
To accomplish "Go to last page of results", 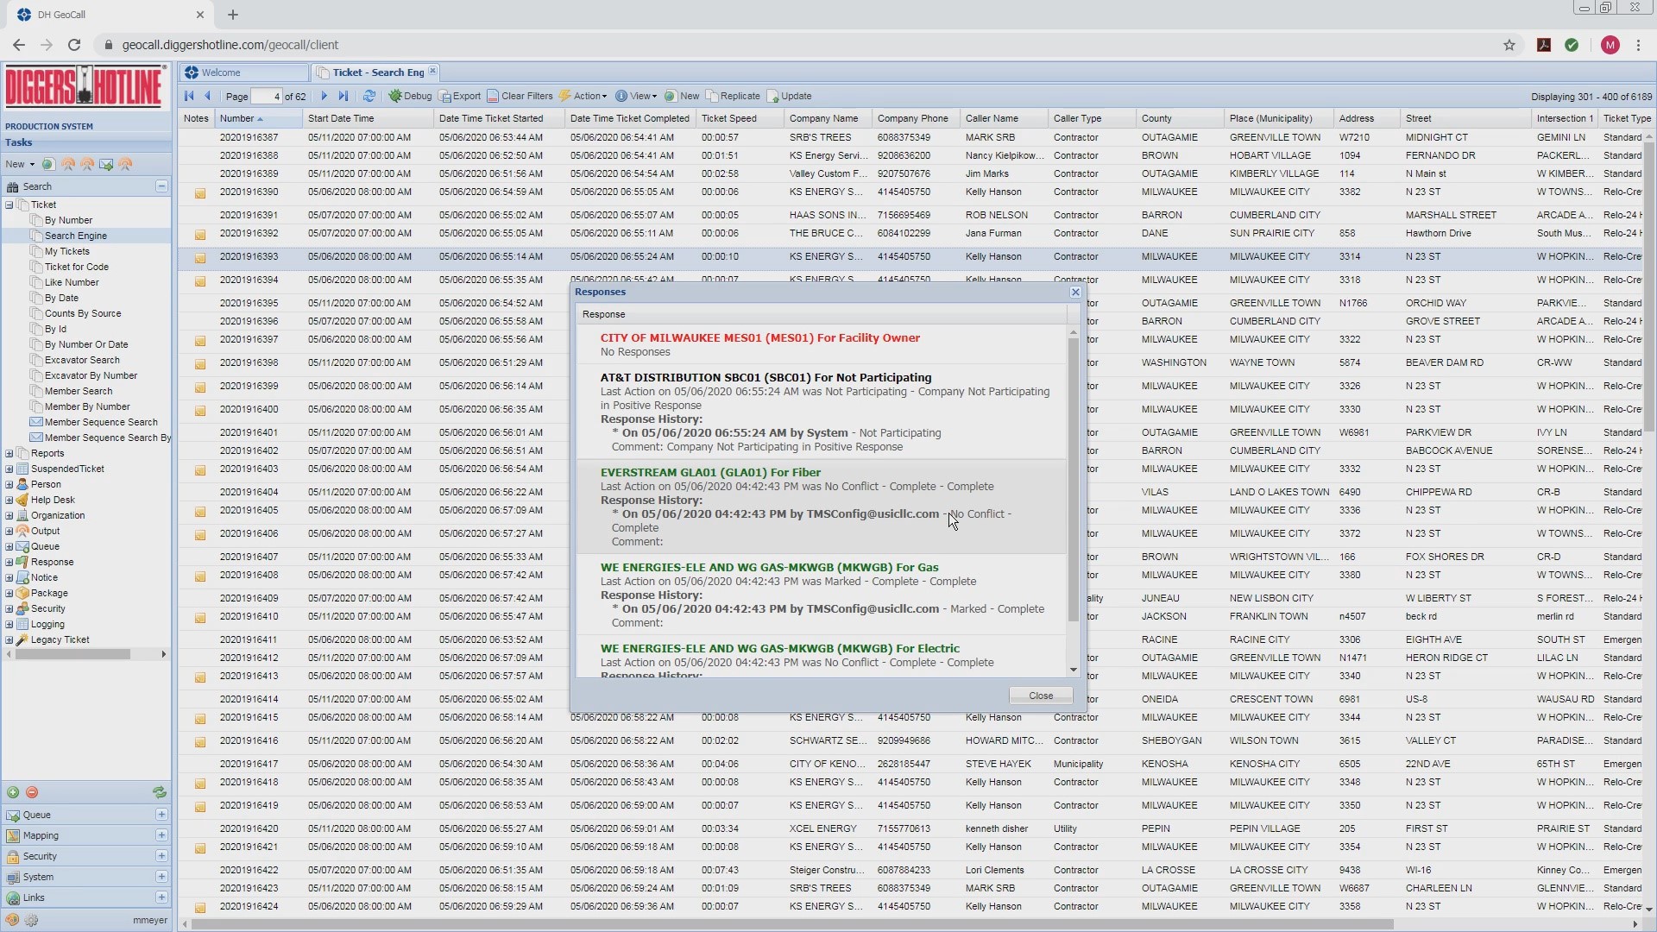I will click(x=343, y=96).
